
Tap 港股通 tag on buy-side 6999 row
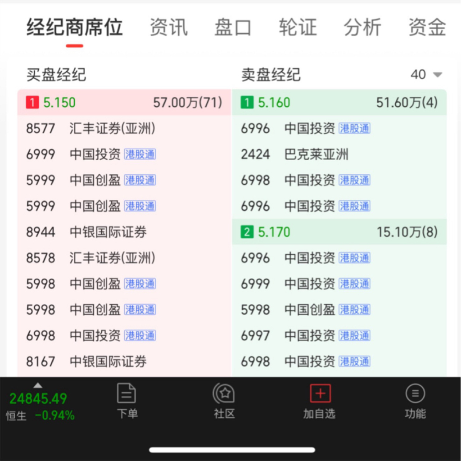coord(140,154)
